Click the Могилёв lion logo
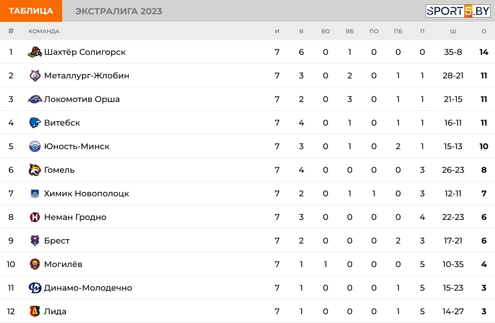This screenshot has width=495, height=323. pyautogui.click(x=35, y=264)
